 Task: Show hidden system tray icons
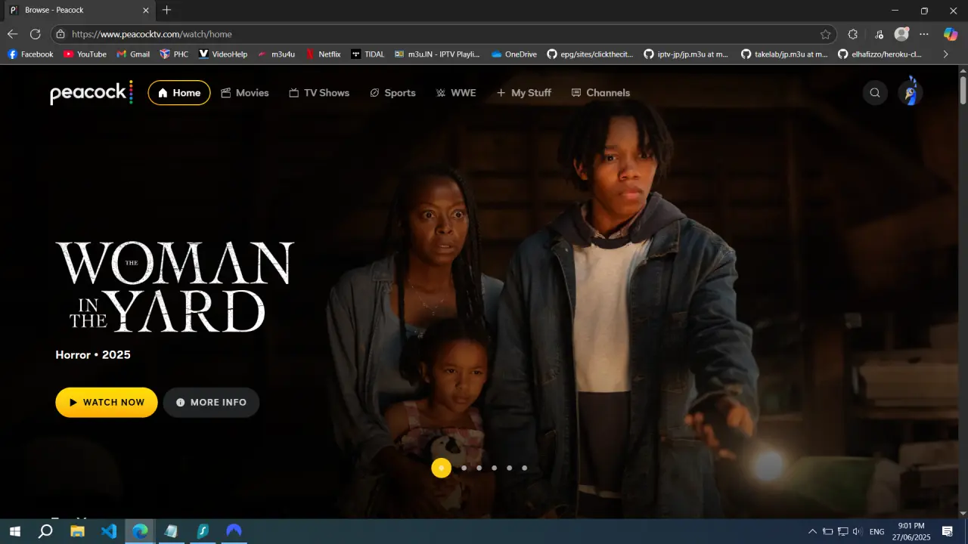812,532
